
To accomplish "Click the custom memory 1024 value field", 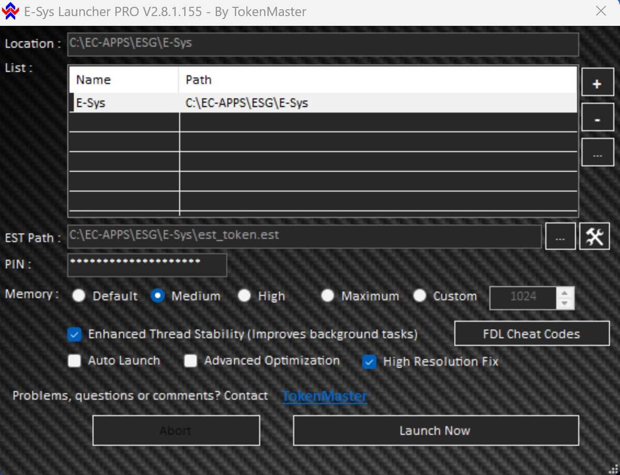I will [523, 298].
